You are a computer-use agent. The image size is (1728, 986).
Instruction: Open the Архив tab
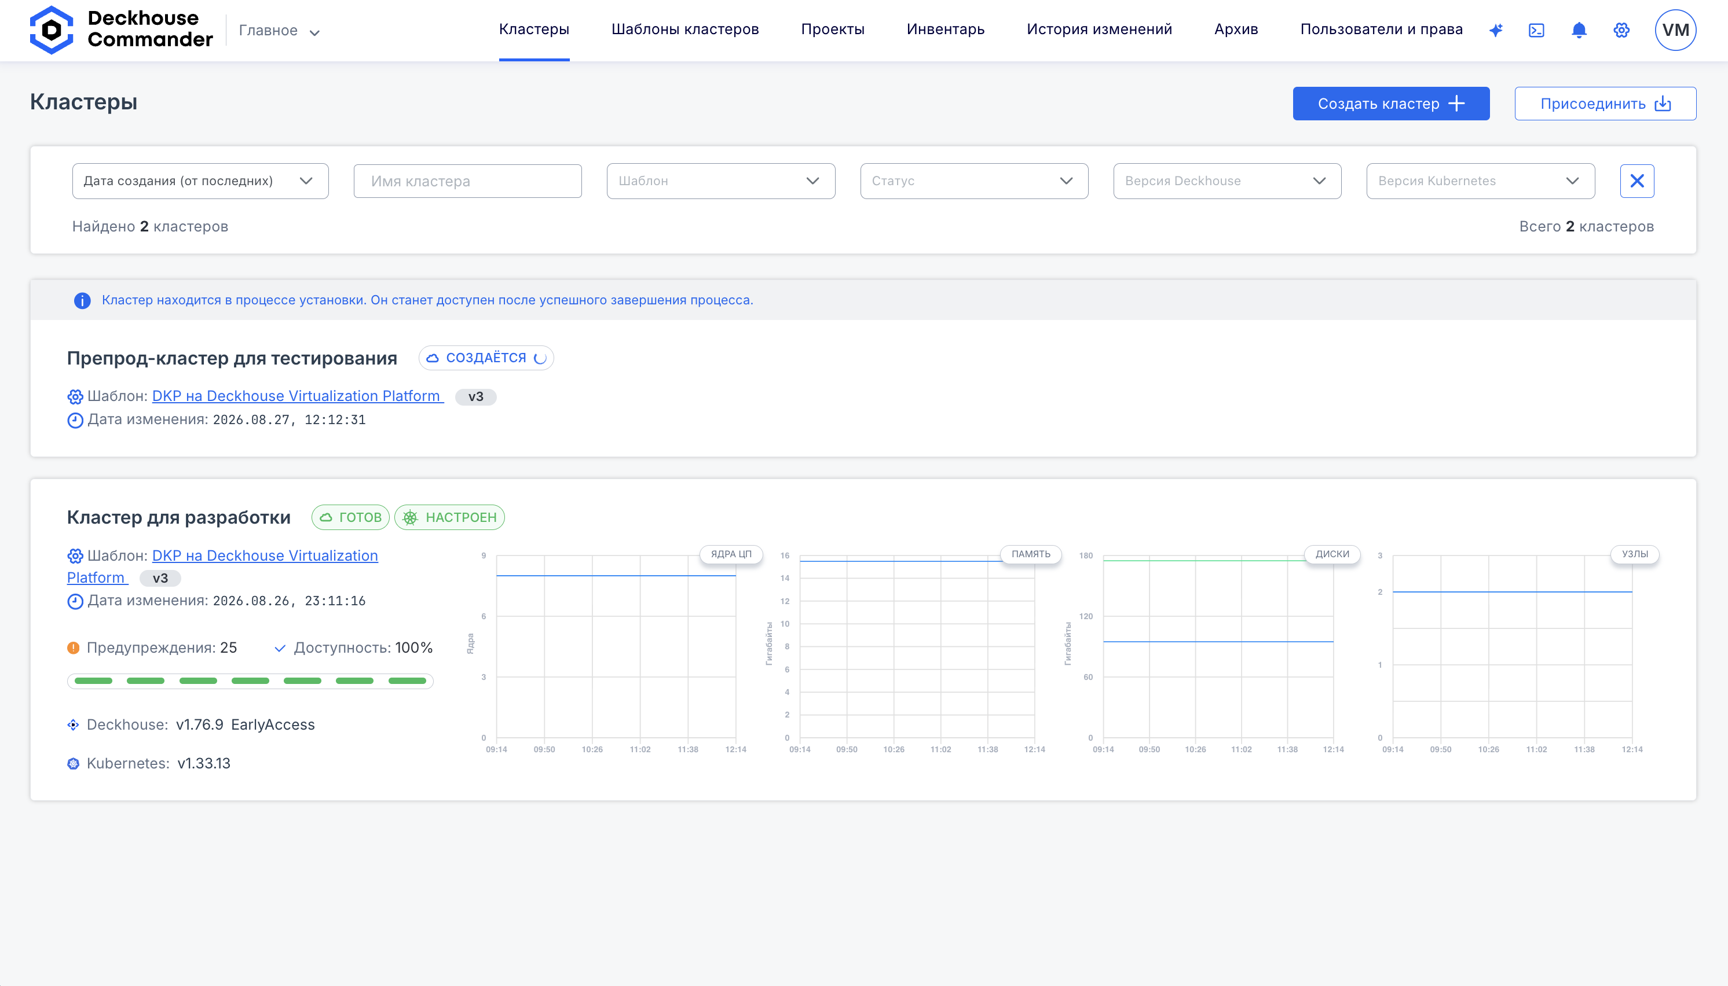tap(1236, 30)
